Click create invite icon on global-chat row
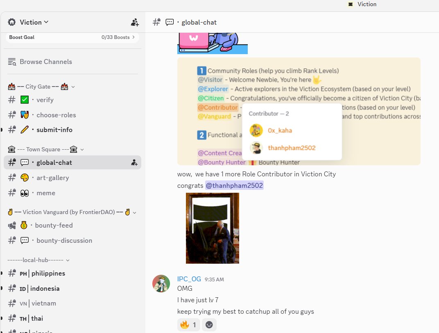The width and height of the screenshot is (439, 333). [134, 162]
